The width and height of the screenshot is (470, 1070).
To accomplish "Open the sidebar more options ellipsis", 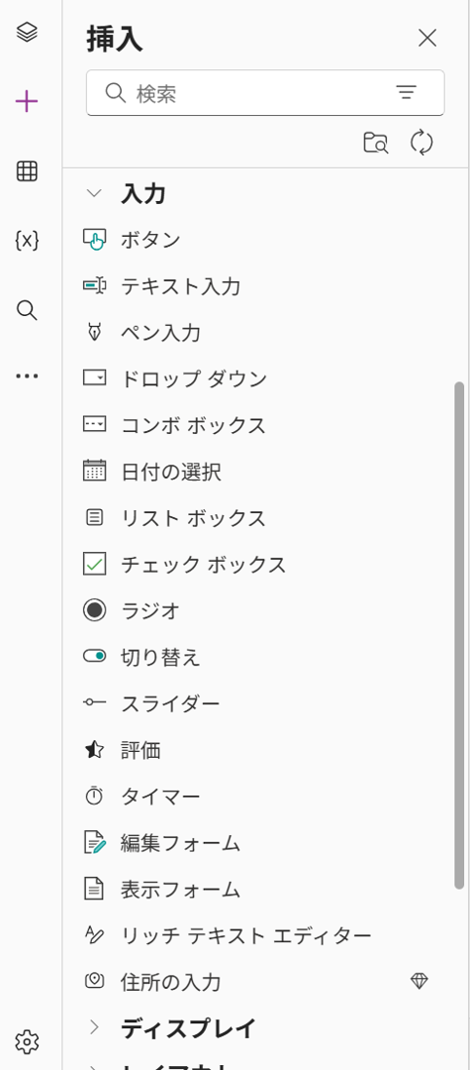I will click(x=27, y=376).
